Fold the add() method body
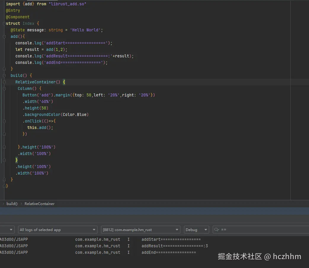The height and width of the screenshot is (268, 309). pos(4,37)
